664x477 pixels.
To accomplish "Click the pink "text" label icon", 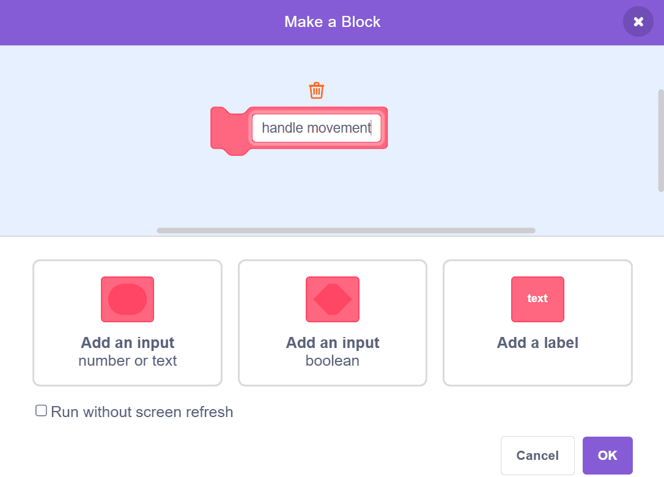I will point(537,299).
